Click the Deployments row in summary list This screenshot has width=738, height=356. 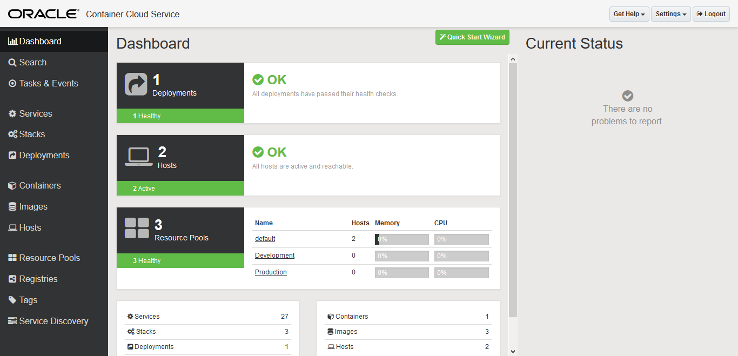pos(208,347)
